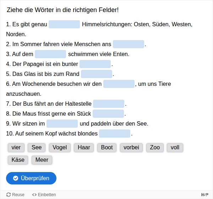
Task: Click the blank before 'Himmelsrichtungen'
Action: (64, 24)
